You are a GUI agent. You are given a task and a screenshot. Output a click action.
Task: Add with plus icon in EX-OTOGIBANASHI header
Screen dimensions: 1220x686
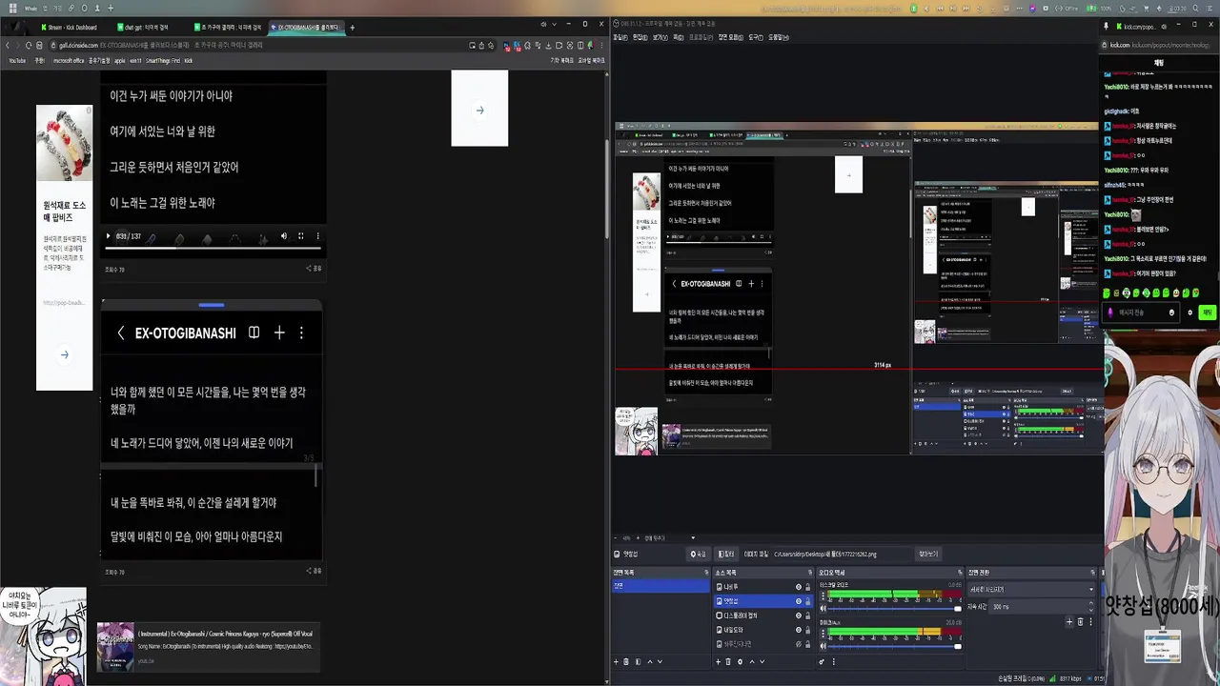pyautogui.click(x=279, y=333)
